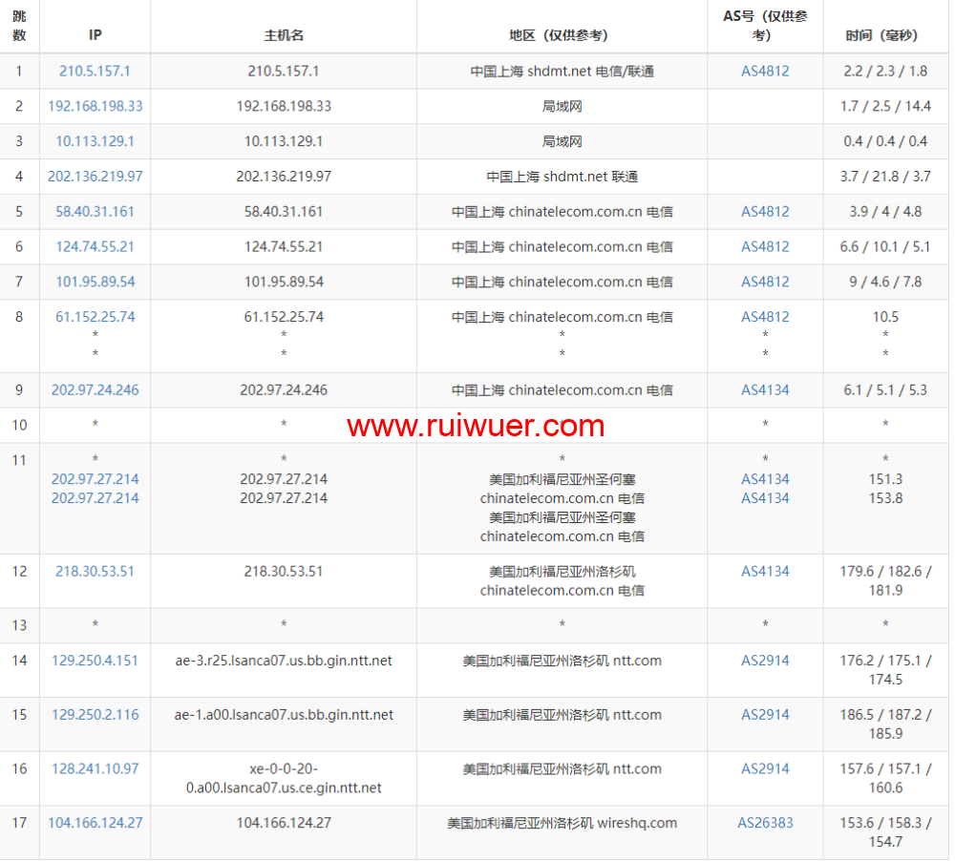Follow the 101.95.89.54 IP link
955x861 pixels.
[95, 282]
